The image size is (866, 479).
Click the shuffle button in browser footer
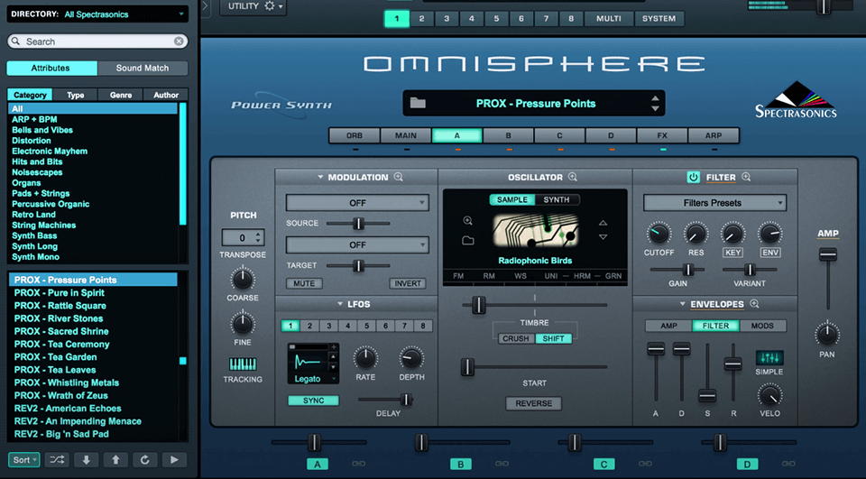[57, 460]
